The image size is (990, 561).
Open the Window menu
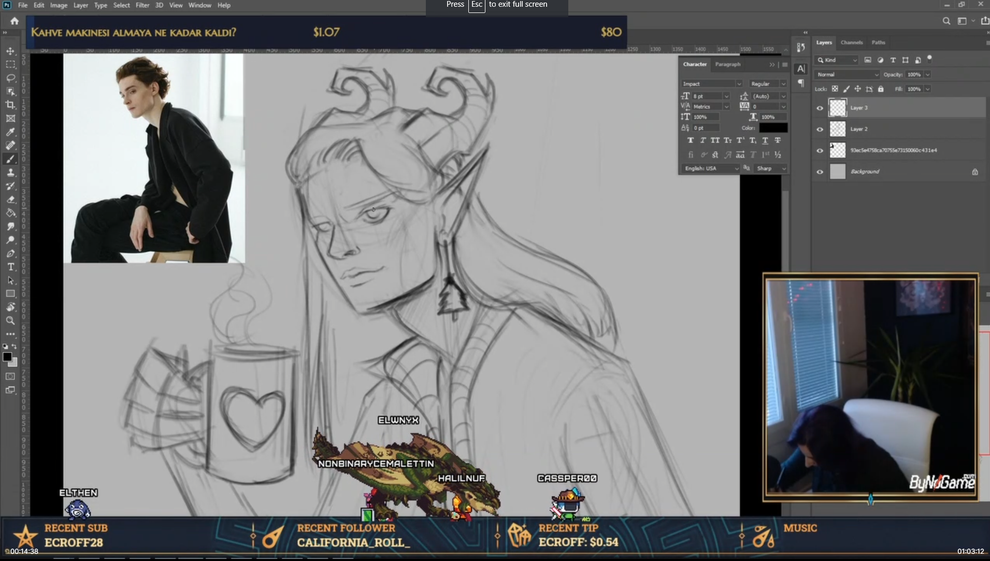pos(199,5)
